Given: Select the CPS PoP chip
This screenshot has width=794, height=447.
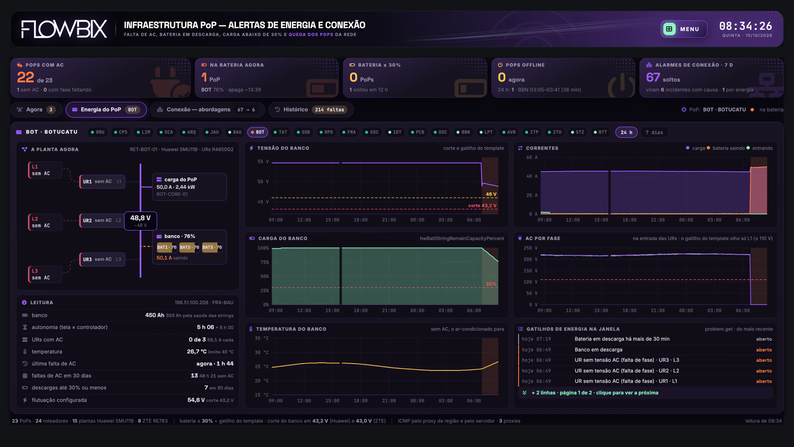Looking at the screenshot, I should [120, 132].
